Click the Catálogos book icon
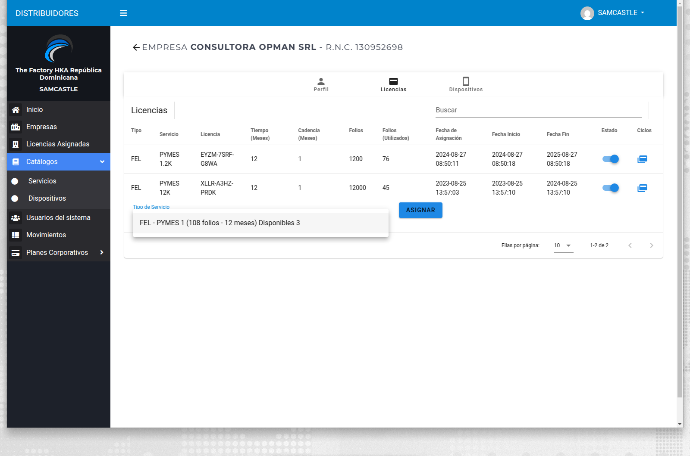This screenshot has height=456, width=690. click(x=16, y=162)
